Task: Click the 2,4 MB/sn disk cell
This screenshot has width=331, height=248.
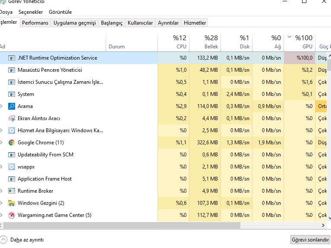Action: 236,94
